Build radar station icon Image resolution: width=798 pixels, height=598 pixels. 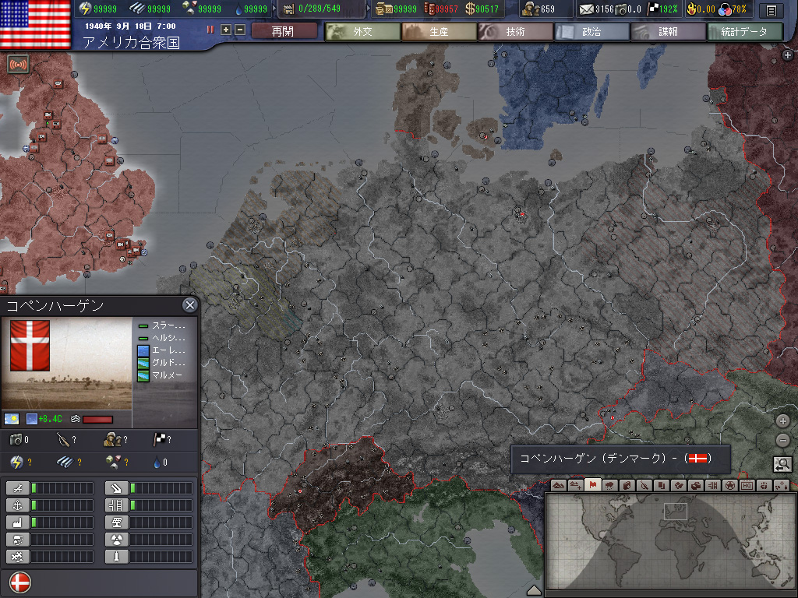point(117,522)
